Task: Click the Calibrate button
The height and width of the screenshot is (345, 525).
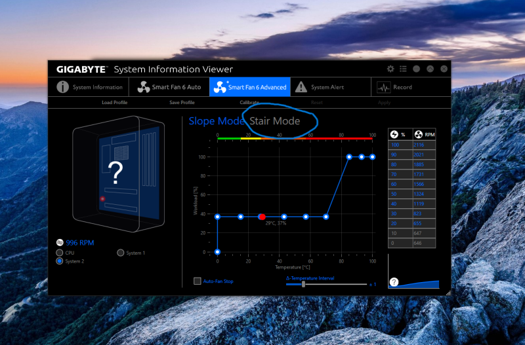Action: pyautogui.click(x=249, y=103)
